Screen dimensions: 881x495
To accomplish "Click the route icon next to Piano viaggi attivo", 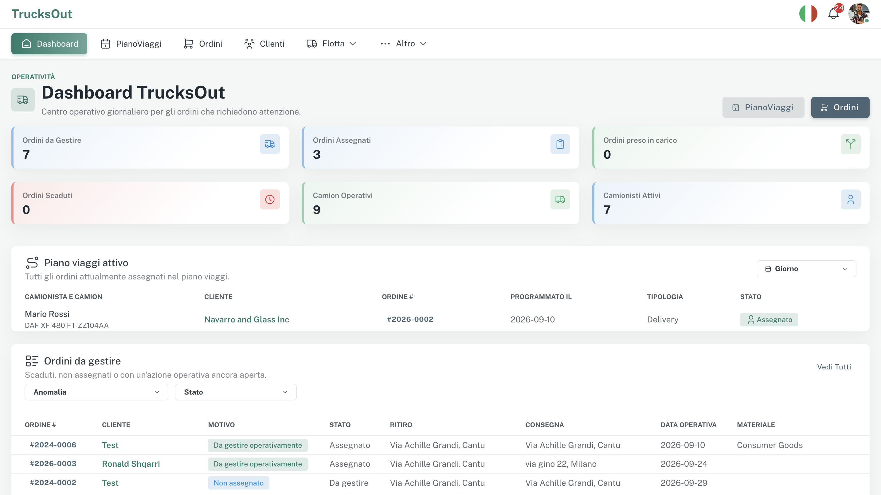I will pos(32,263).
